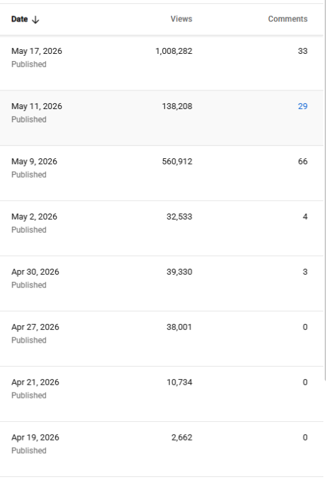This screenshot has height=479, width=326.
Task: Click the 32,533 views value
Action: pos(179,217)
